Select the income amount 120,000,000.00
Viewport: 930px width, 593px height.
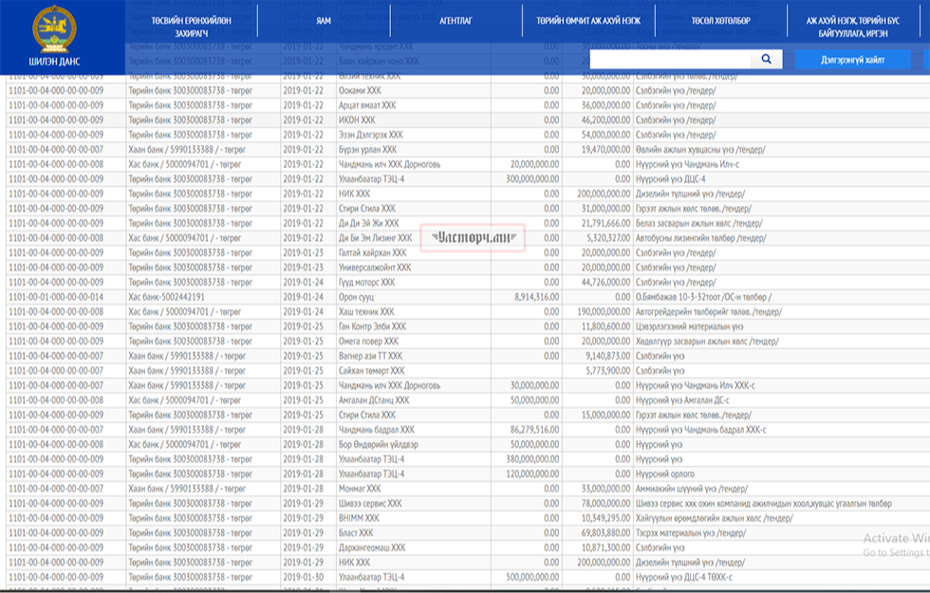coord(532,473)
